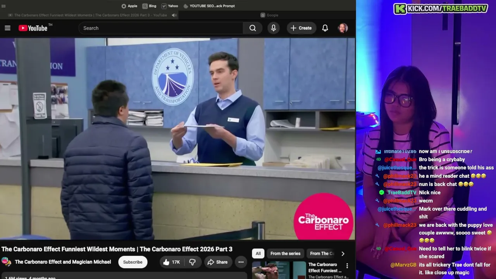Screen dimensions: 496x279
Task: Open the YouTube guide hamburger menu
Action: point(7,28)
